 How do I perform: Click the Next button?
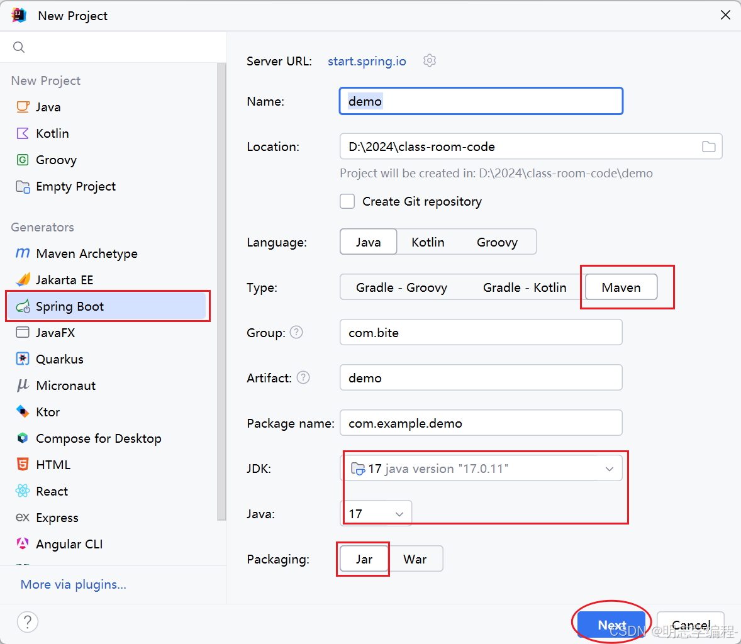click(611, 625)
